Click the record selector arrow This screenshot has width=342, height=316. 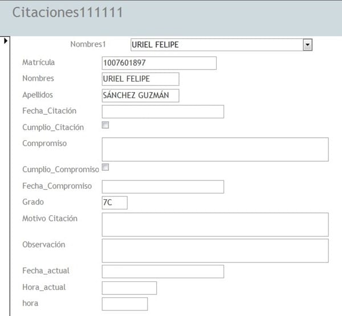point(6,40)
